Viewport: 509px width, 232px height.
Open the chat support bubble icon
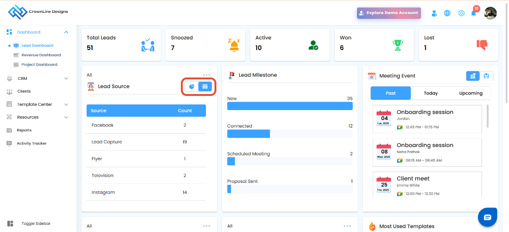488,217
